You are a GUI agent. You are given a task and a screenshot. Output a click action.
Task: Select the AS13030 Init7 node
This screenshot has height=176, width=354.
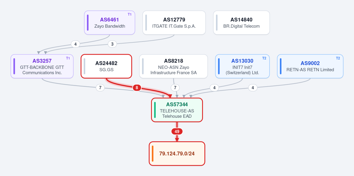point(242,66)
